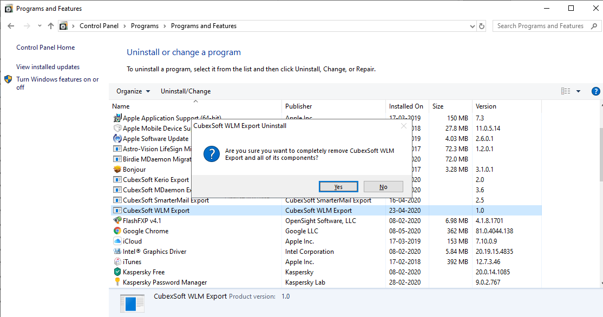Image resolution: width=603 pixels, height=317 pixels.
Task: Select Apple Application Support icon
Action: (117, 118)
